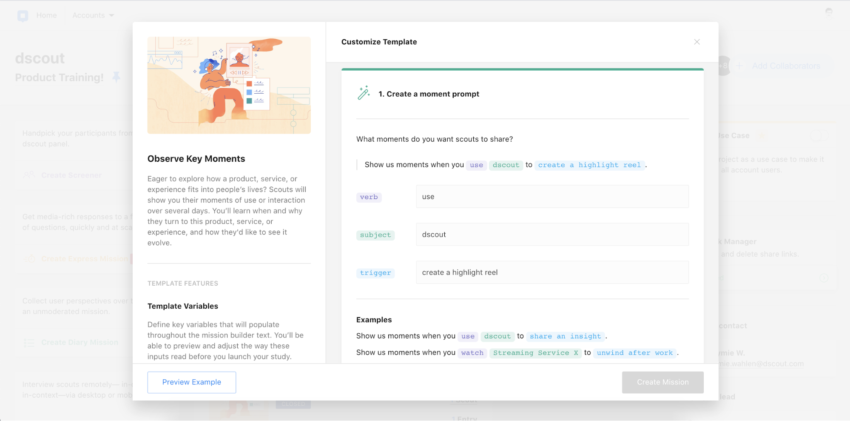Click the 'share an insight' example chip
This screenshot has width=850, height=421.
(x=566, y=336)
